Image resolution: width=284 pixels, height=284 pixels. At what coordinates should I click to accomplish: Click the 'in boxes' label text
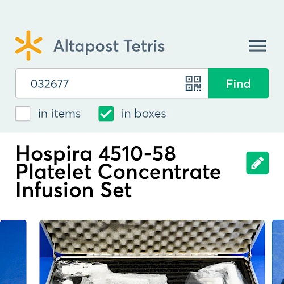[x=144, y=114]
